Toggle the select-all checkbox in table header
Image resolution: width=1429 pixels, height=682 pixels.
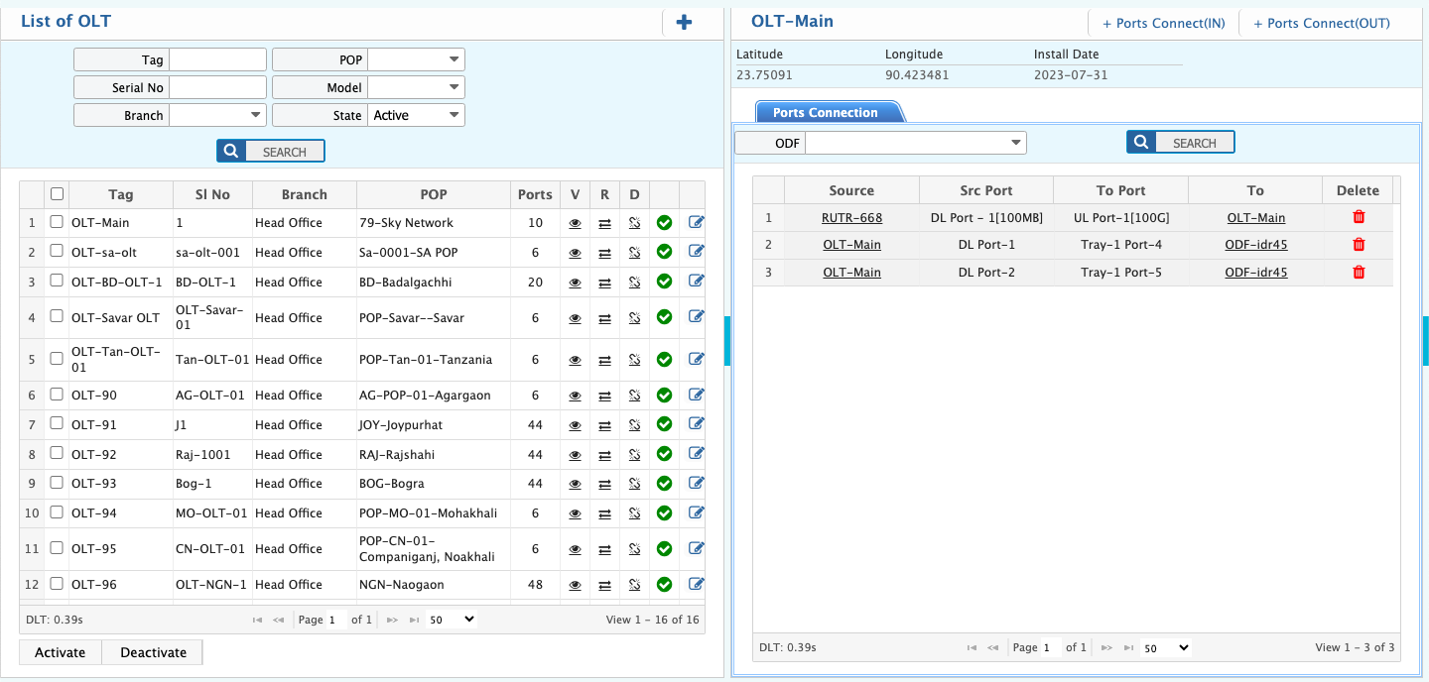coord(57,194)
